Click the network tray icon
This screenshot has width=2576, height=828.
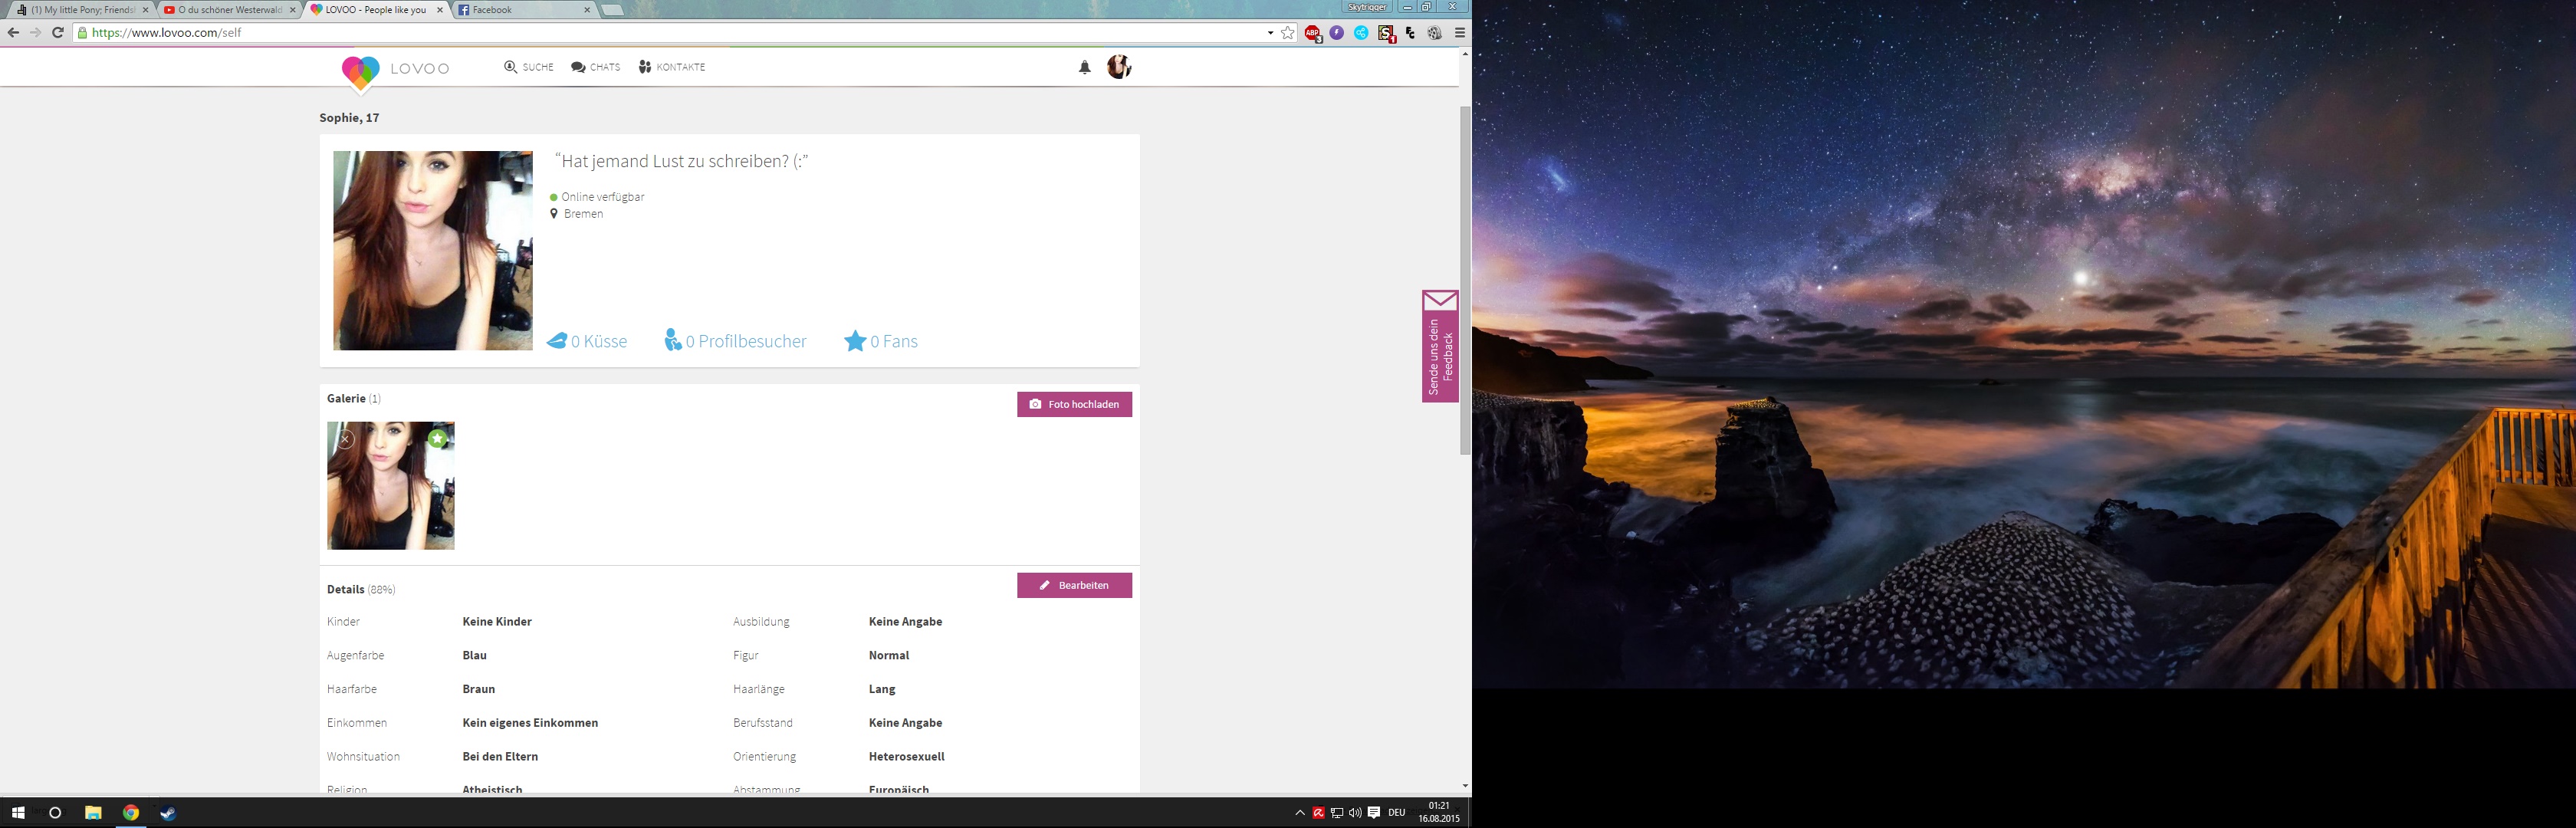1337,813
